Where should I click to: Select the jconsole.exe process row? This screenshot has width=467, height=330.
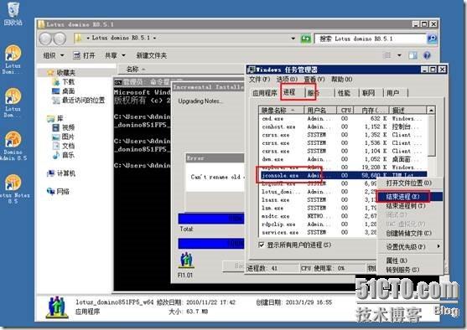click(x=343, y=175)
